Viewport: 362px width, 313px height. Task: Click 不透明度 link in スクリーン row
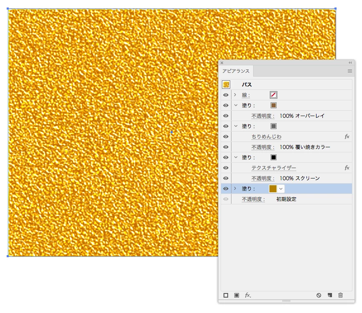pos(263,179)
